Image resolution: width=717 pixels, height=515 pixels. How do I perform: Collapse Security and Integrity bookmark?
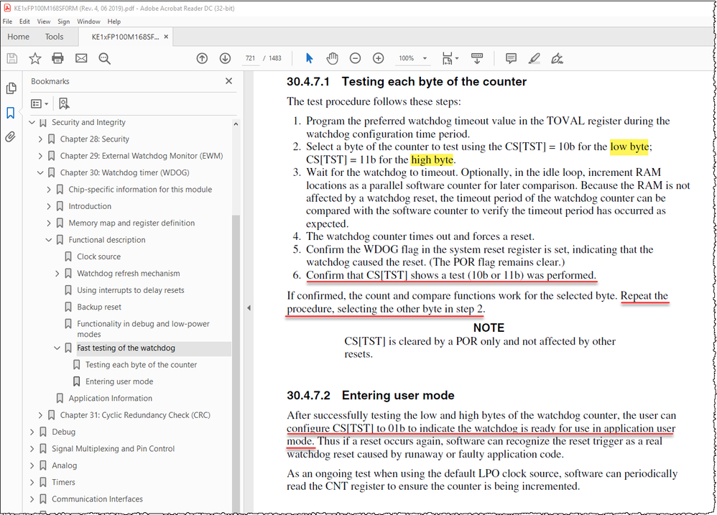click(32, 123)
